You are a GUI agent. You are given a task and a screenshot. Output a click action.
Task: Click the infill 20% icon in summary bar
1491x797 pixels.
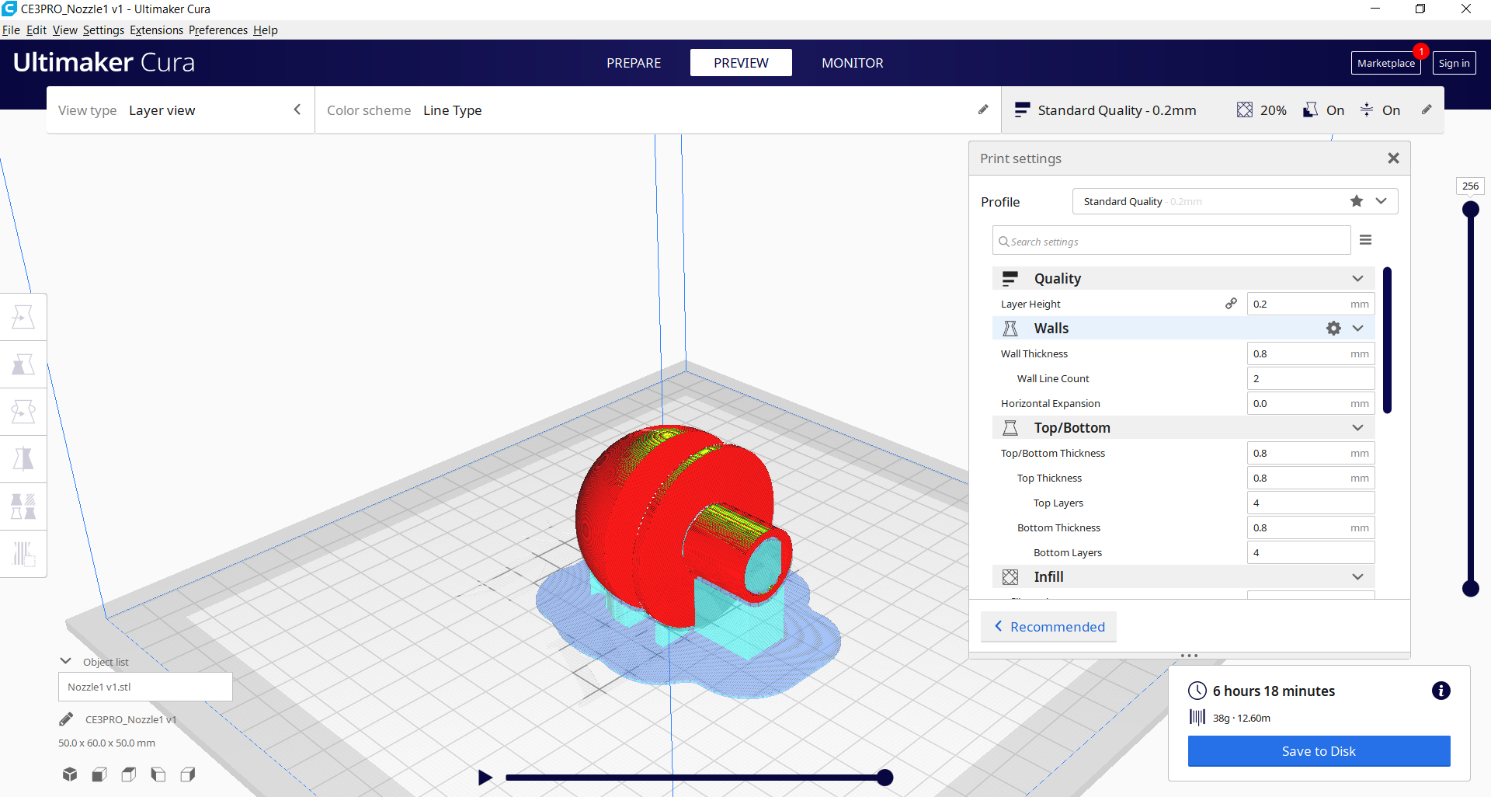click(1245, 110)
